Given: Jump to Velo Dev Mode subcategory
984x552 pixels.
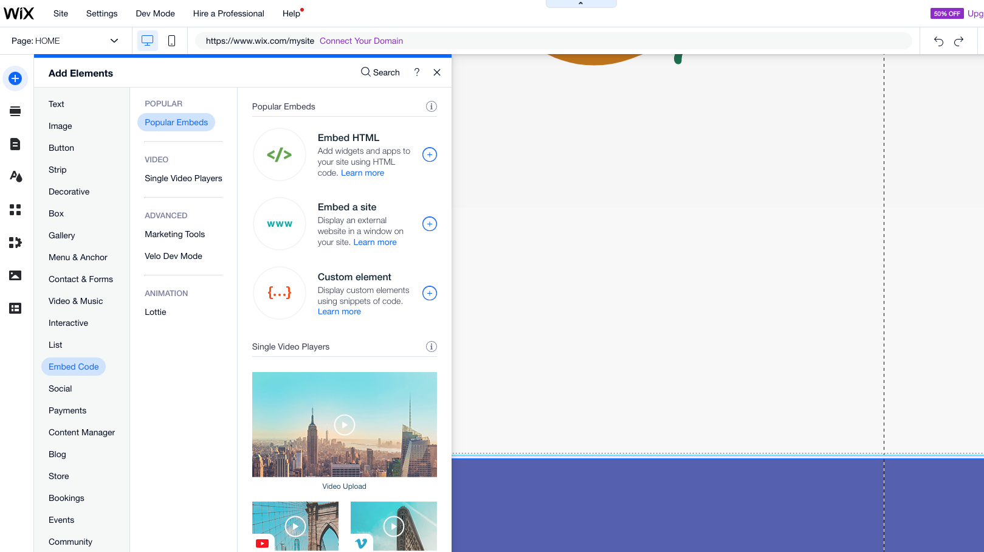Looking at the screenshot, I should click(174, 256).
